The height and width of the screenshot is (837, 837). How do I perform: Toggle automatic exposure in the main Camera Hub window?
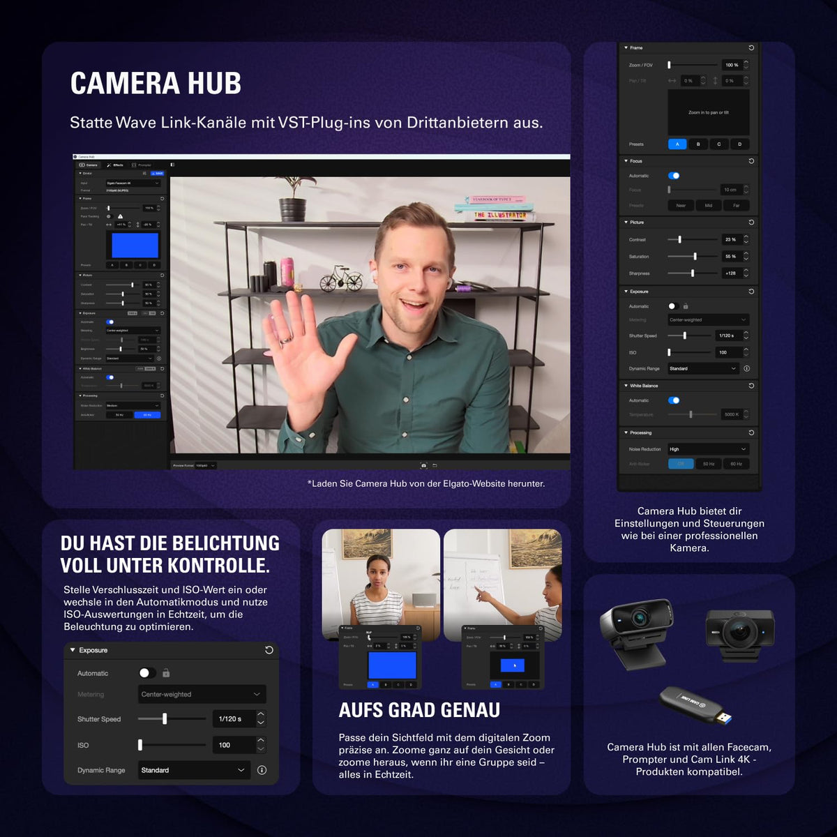click(x=110, y=322)
